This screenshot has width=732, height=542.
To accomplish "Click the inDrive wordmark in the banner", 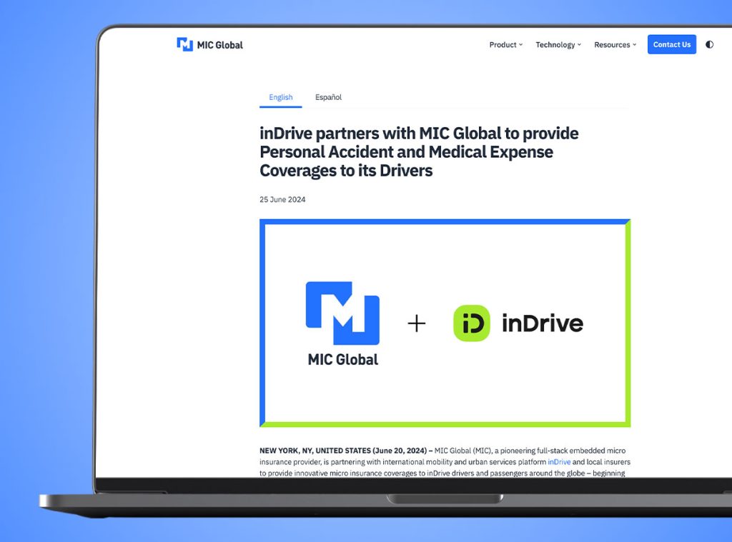I will coord(543,323).
